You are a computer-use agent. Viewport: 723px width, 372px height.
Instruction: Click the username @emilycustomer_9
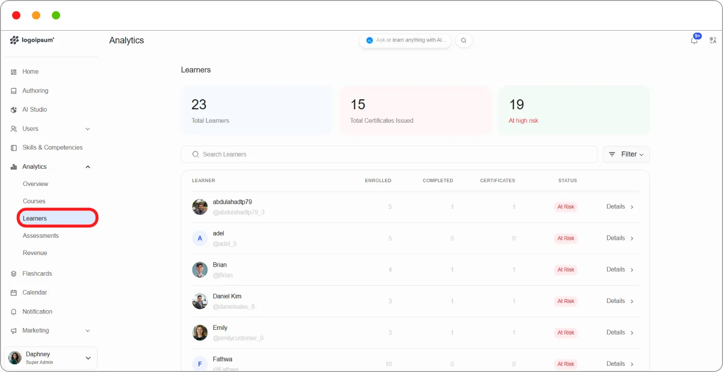pyautogui.click(x=238, y=338)
